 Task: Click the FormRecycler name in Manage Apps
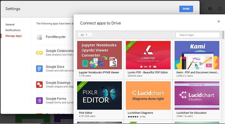(56, 37)
